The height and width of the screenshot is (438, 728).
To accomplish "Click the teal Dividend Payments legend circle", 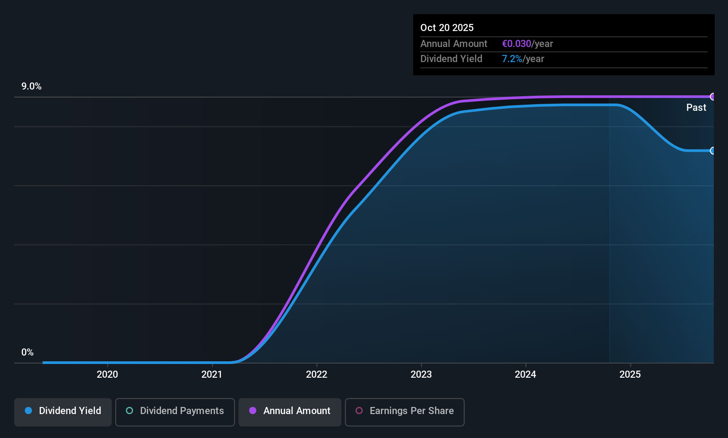I will (129, 411).
